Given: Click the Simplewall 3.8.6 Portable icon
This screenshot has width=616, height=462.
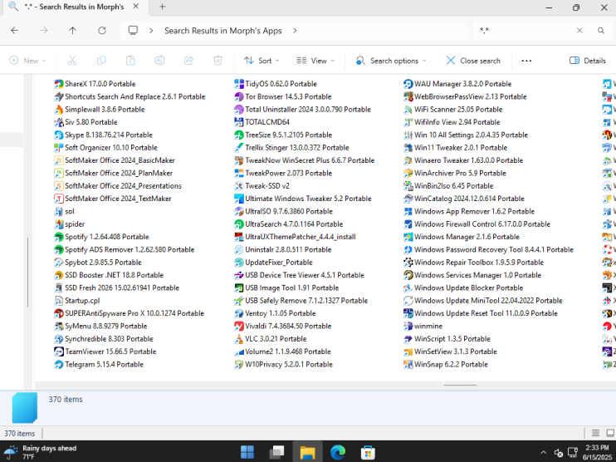Looking at the screenshot, I should tap(59, 110).
